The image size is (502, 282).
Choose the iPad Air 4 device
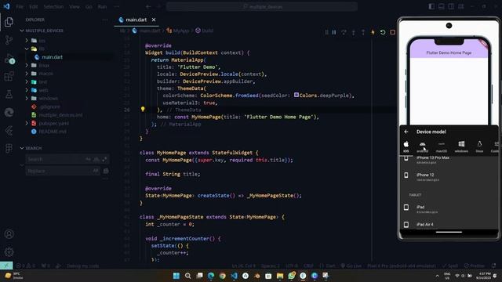[449, 225]
